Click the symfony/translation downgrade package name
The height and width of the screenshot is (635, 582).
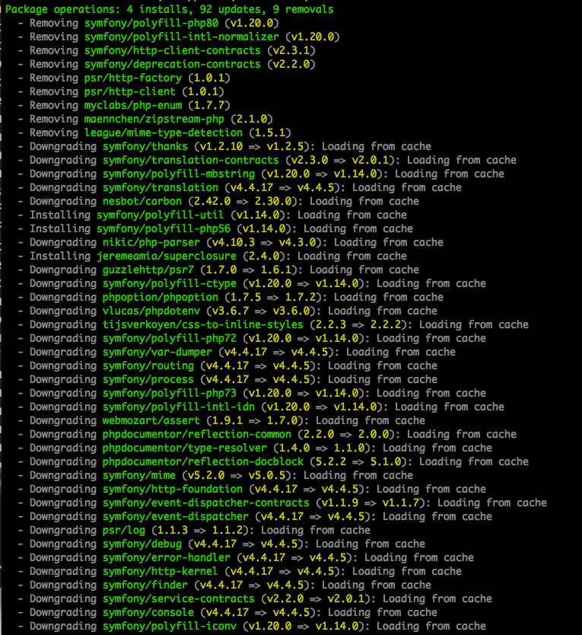[x=161, y=187]
